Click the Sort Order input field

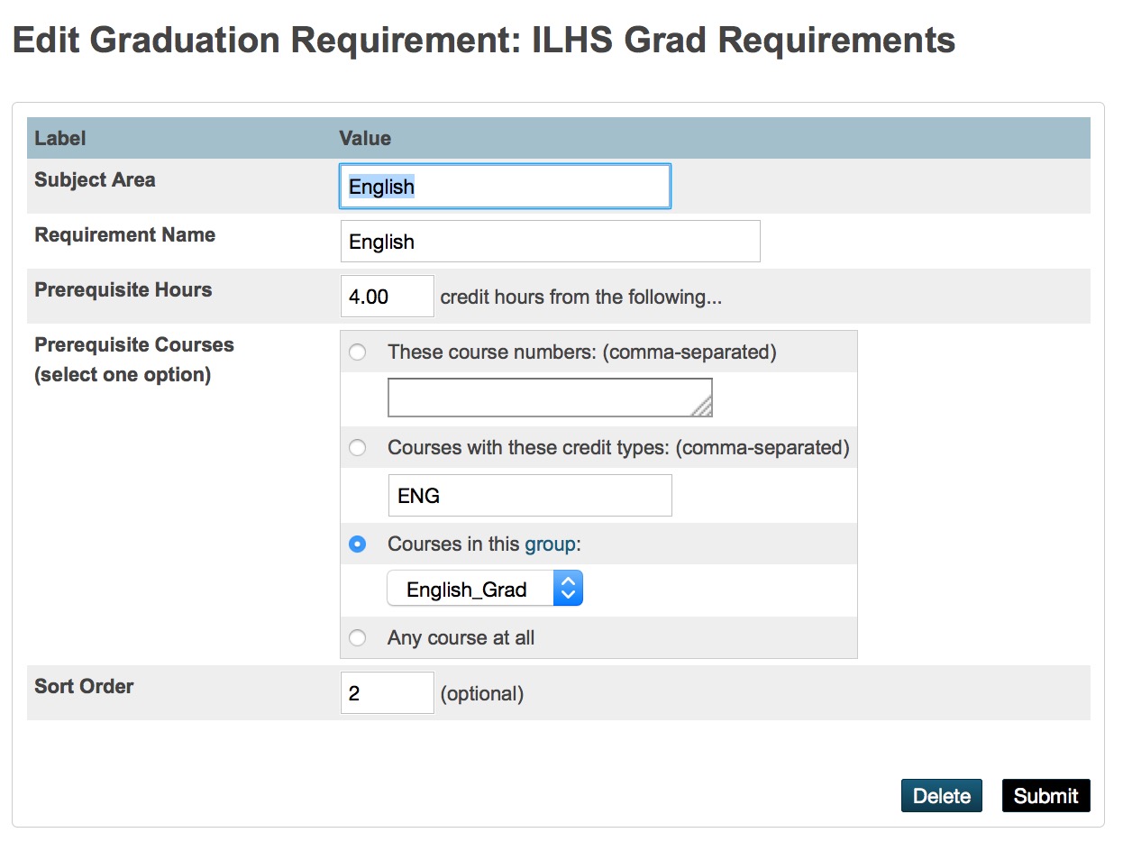pyautogui.click(x=387, y=693)
